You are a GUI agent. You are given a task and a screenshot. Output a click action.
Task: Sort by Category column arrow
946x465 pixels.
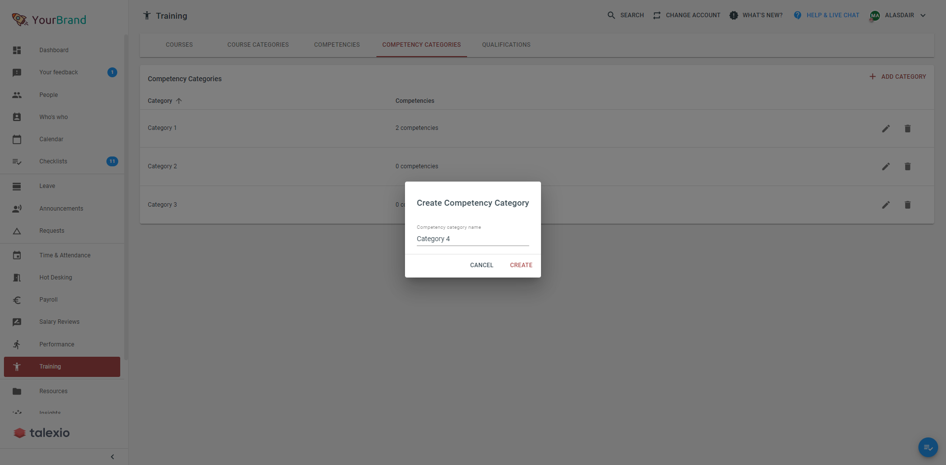click(179, 101)
